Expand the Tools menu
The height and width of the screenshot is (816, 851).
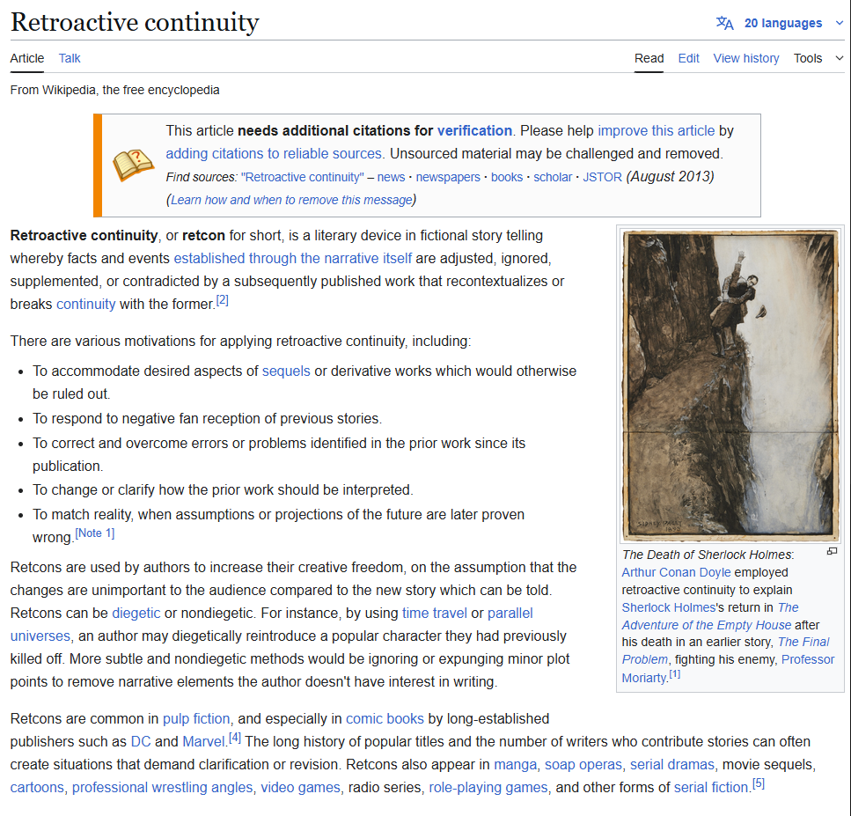click(x=818, y=58)
